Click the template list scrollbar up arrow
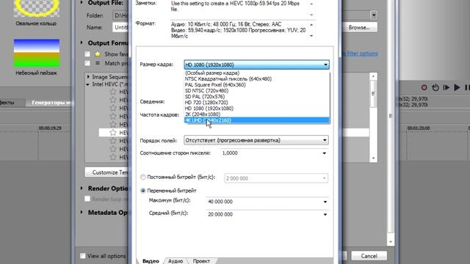470x264 pixels. point(373,76)
